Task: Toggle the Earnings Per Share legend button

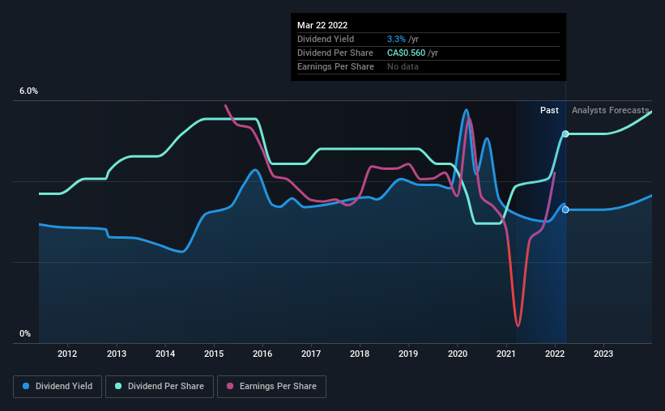Action: 271,387
